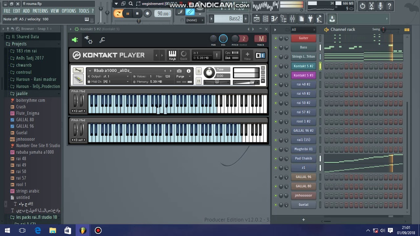This screenshot has height=236, width=420.
Task: Open the channel filter All dropdown
Action: 303,29
